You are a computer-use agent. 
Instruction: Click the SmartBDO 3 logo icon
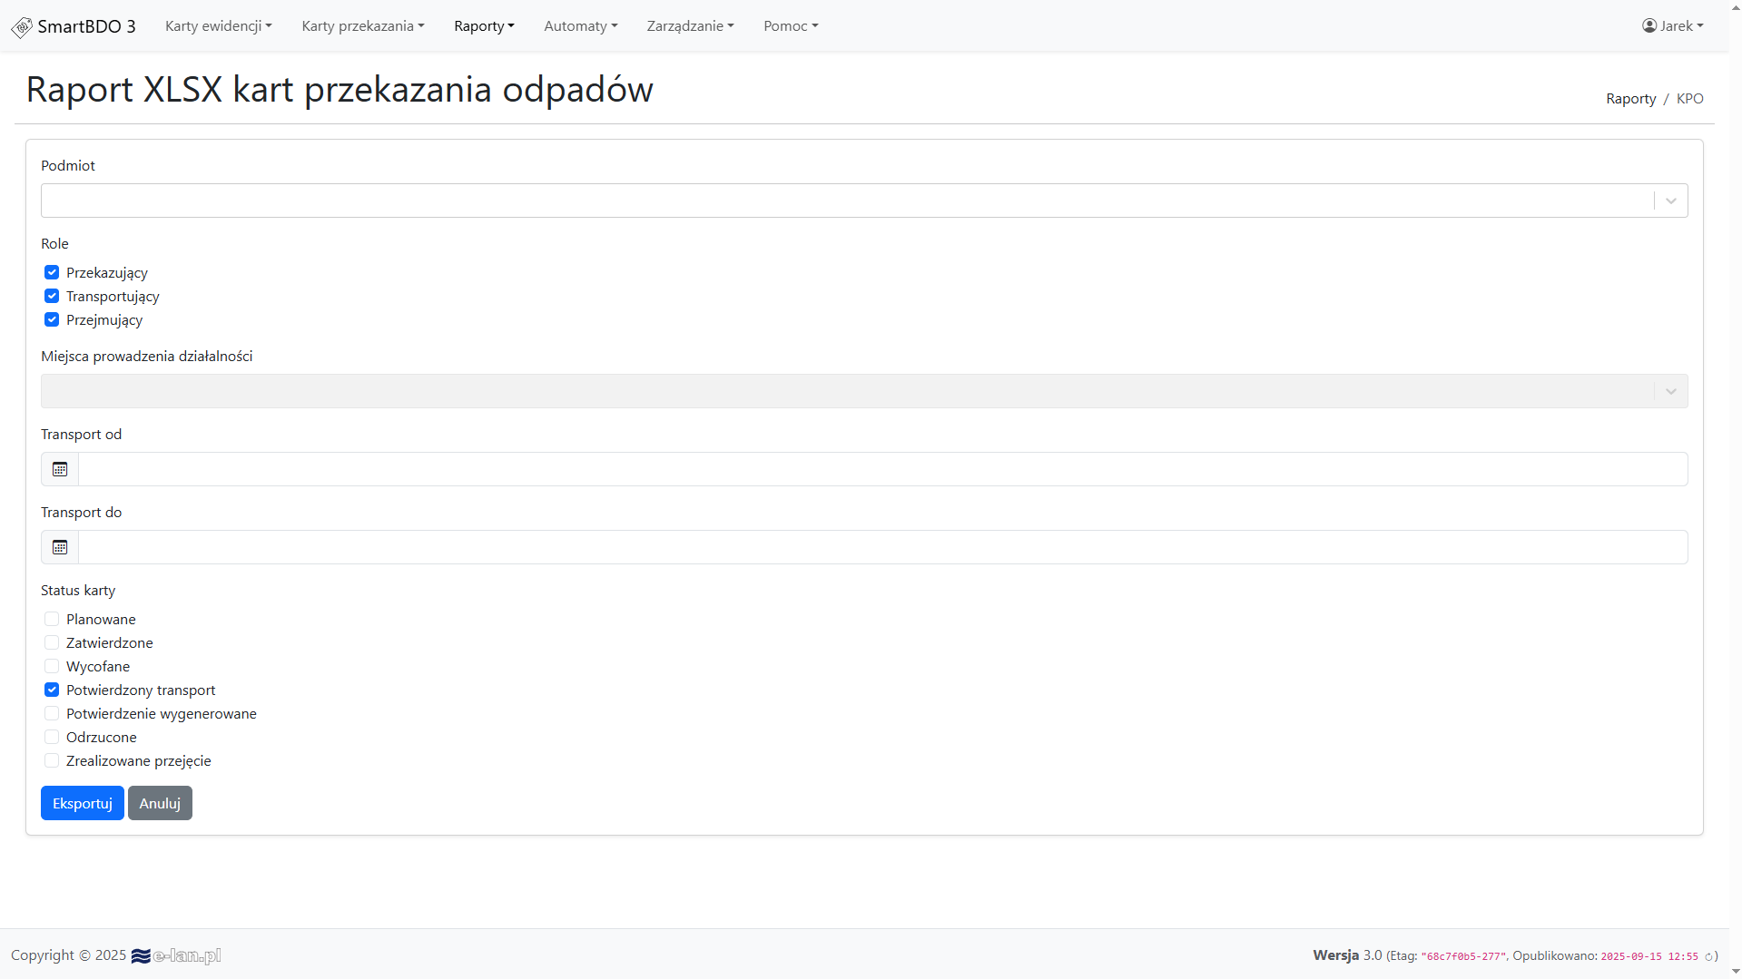(x=22, y=27)
